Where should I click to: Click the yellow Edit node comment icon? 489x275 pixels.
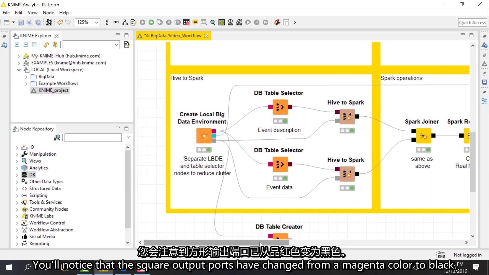pos(195,22)
